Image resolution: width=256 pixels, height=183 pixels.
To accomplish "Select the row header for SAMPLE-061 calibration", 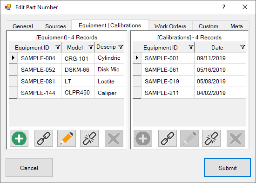I will [137, 69].
